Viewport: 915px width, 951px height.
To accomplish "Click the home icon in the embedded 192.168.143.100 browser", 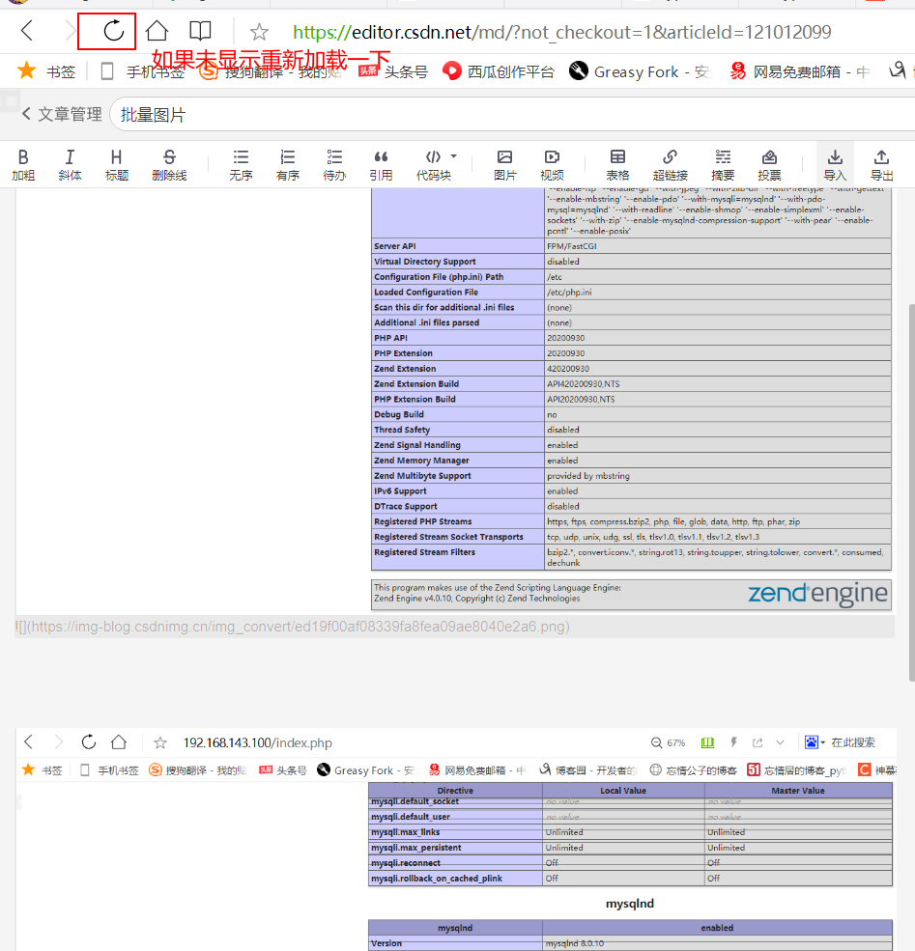I will 119,741.
